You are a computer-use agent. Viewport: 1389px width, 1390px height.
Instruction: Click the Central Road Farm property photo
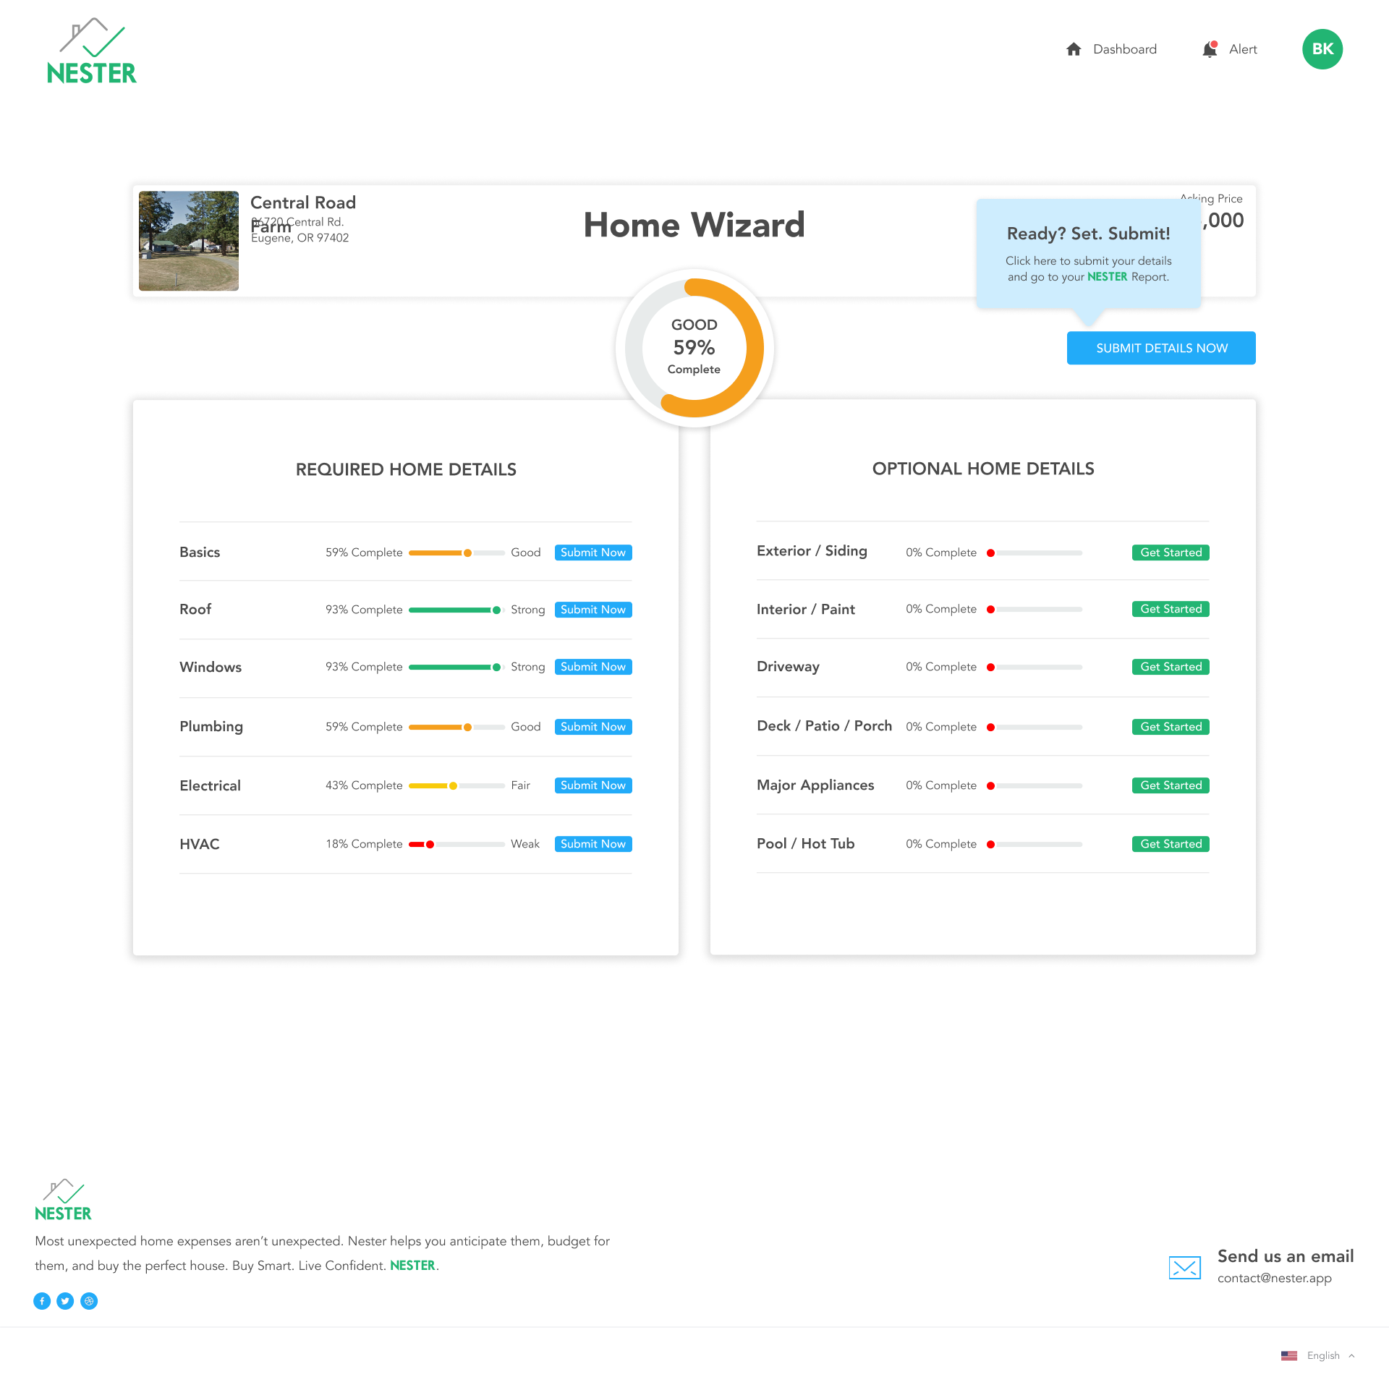point(189,241)
